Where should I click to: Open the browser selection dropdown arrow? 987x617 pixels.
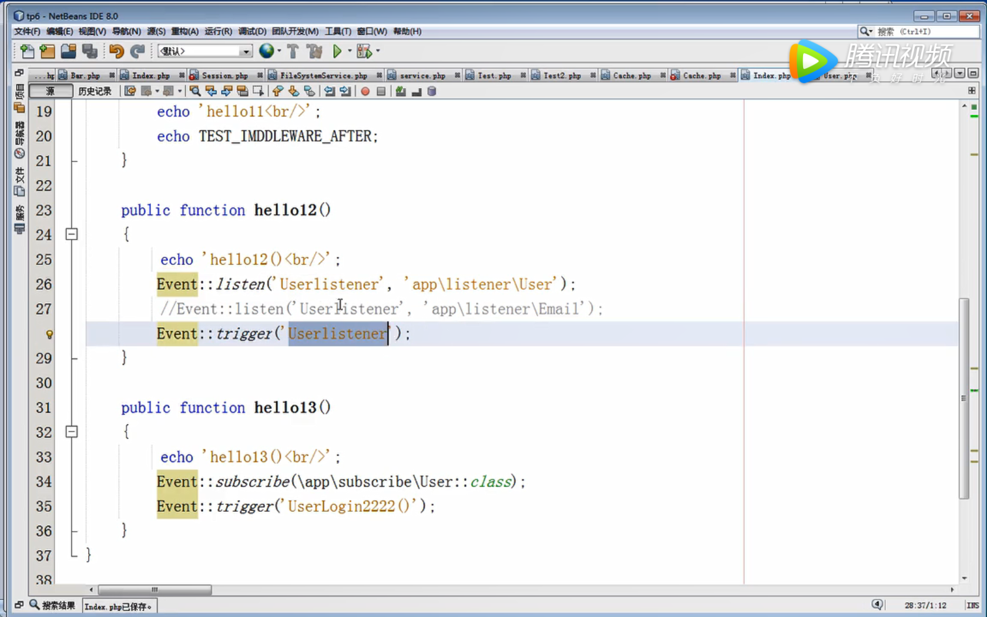(280, 51)
